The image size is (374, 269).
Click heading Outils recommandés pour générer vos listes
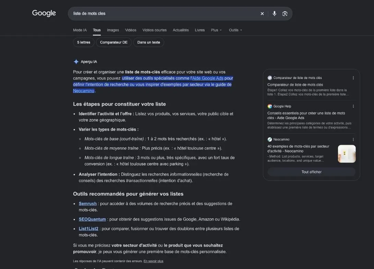coord(128,194)
